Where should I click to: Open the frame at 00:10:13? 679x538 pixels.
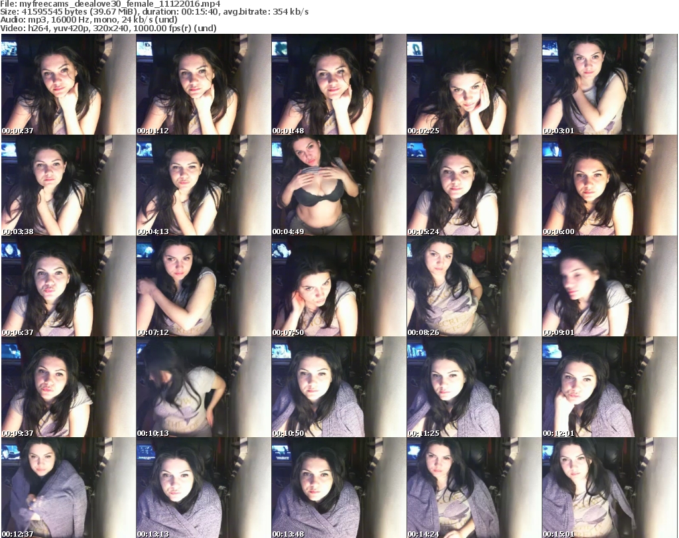203,387
